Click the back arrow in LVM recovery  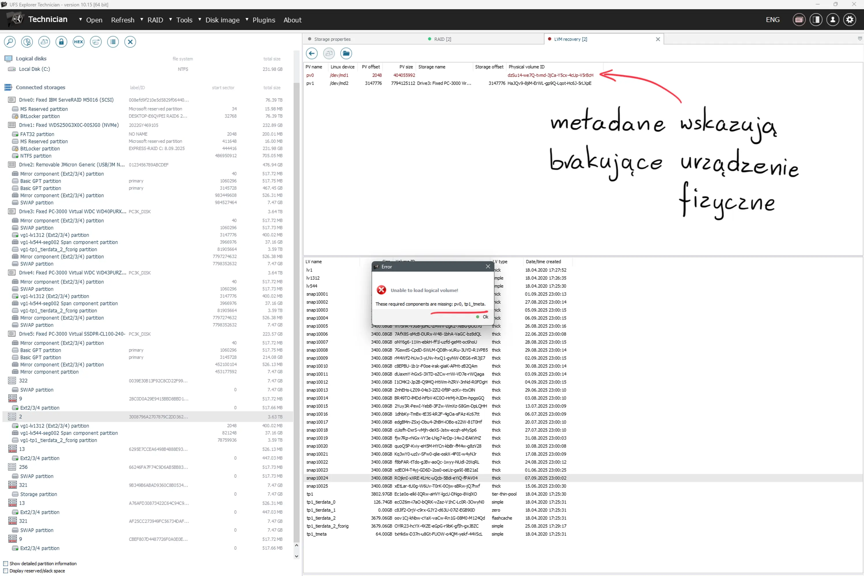[x=312, y=53]
